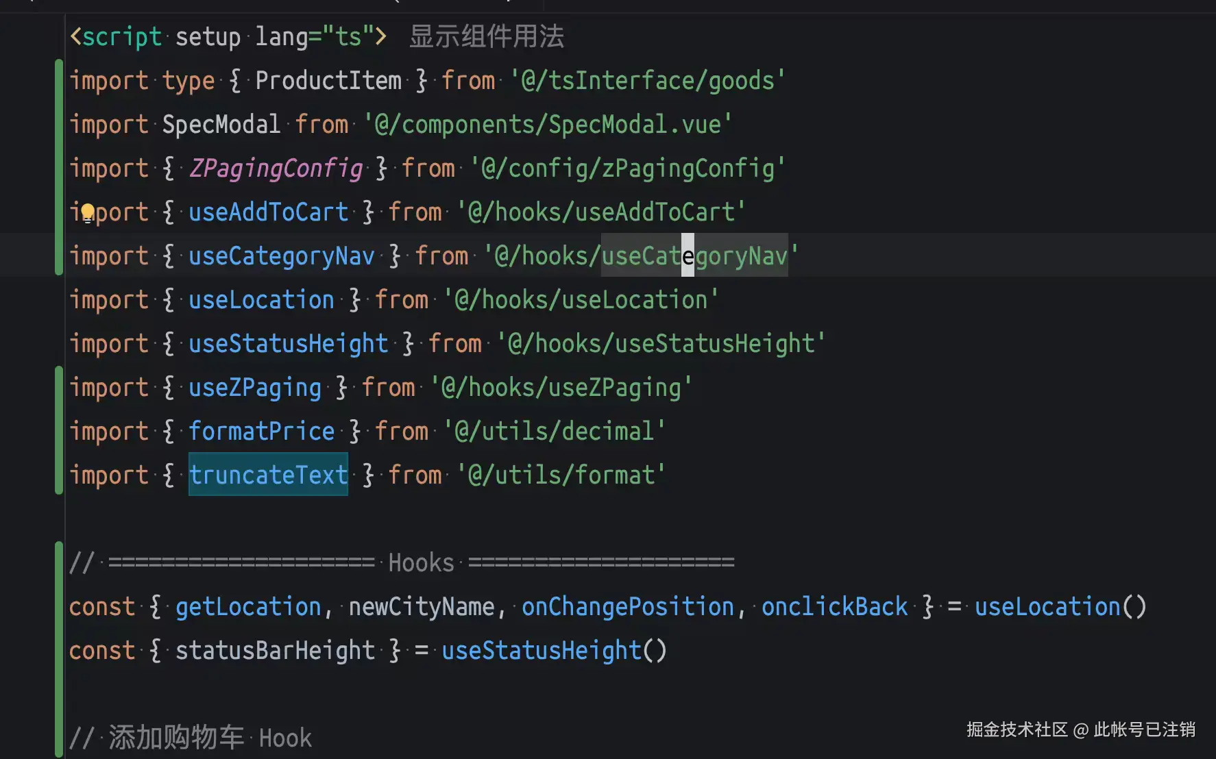
Task: Open the '@/components/SpecModal.vue' import path
Action: pos(548,125)
